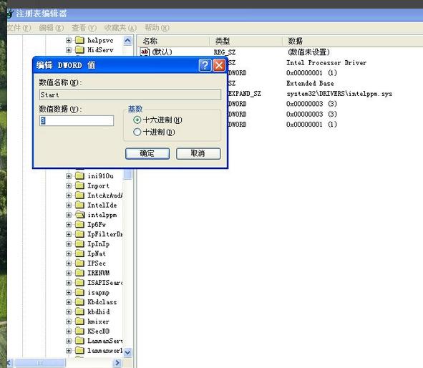The height and width of the screenshot is (368, 423).
Task: Click the 取消 cancel button
Action: pyautogui.click(x=198, y=153)
